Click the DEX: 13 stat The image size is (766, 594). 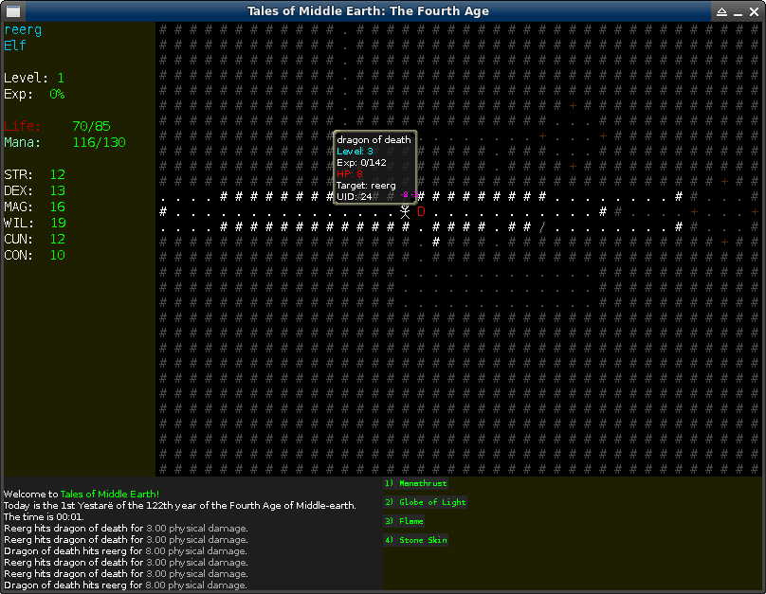coord(34,190)
